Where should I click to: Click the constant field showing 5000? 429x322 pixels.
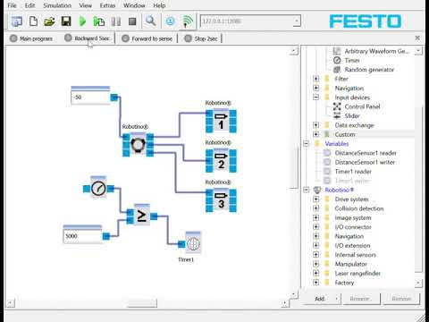click(x=82, y=236)
